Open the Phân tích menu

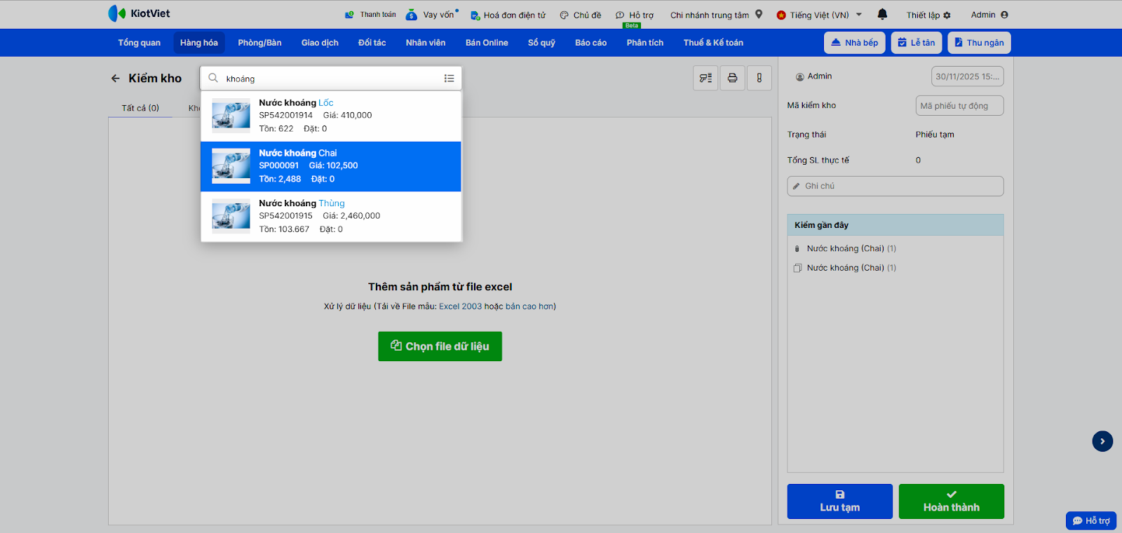(x=645, y=43)
